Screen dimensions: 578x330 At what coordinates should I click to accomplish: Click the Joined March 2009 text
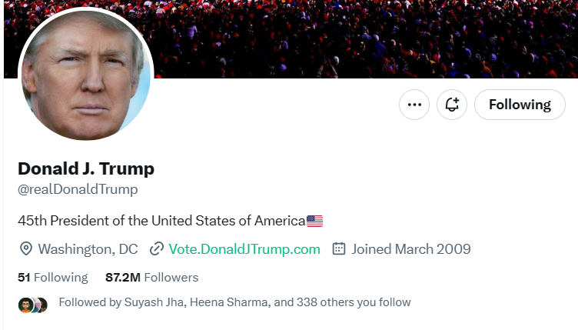(410, 249)
